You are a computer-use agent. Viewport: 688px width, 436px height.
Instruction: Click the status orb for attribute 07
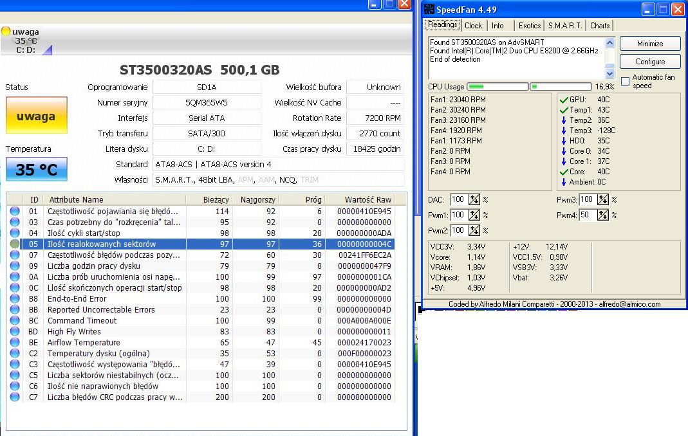coord(15,255)
